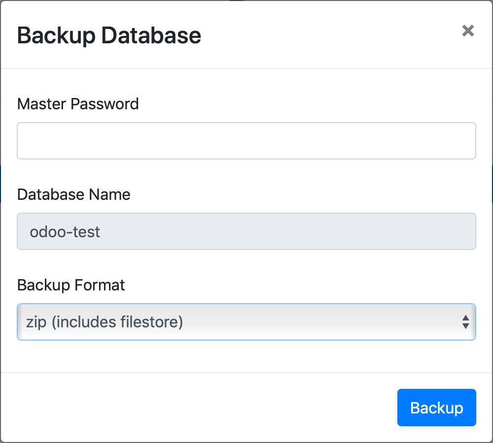The image size is (493, 443).
Task: Click the Master Password label
Action: (x=78, y=104)
